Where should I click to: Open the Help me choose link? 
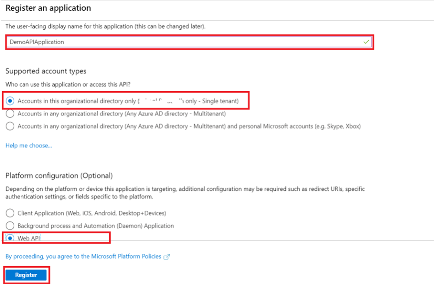(x=29, y=146)
